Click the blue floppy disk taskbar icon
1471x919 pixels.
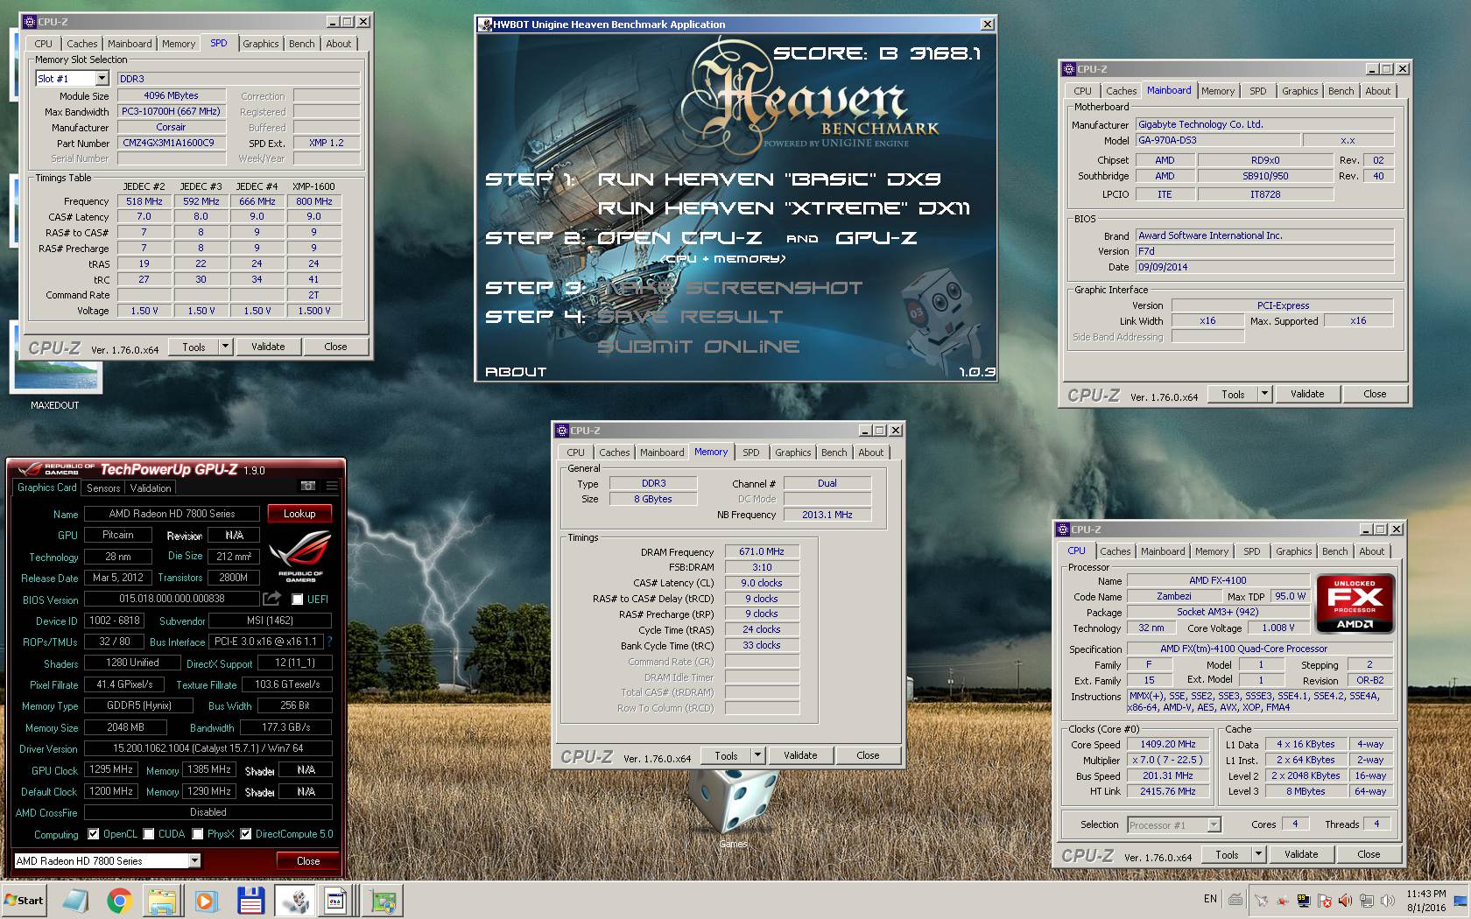coord(250,901)
